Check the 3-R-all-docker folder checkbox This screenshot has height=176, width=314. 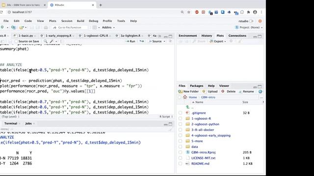click(x=180, y=130)
